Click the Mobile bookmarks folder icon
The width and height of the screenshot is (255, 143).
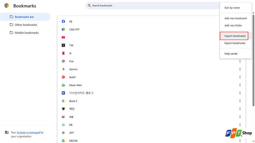coord(11,33)
